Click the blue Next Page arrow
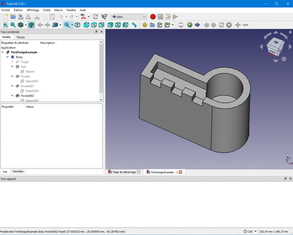This screenshot has width=293, height=235. coord(197,25)
